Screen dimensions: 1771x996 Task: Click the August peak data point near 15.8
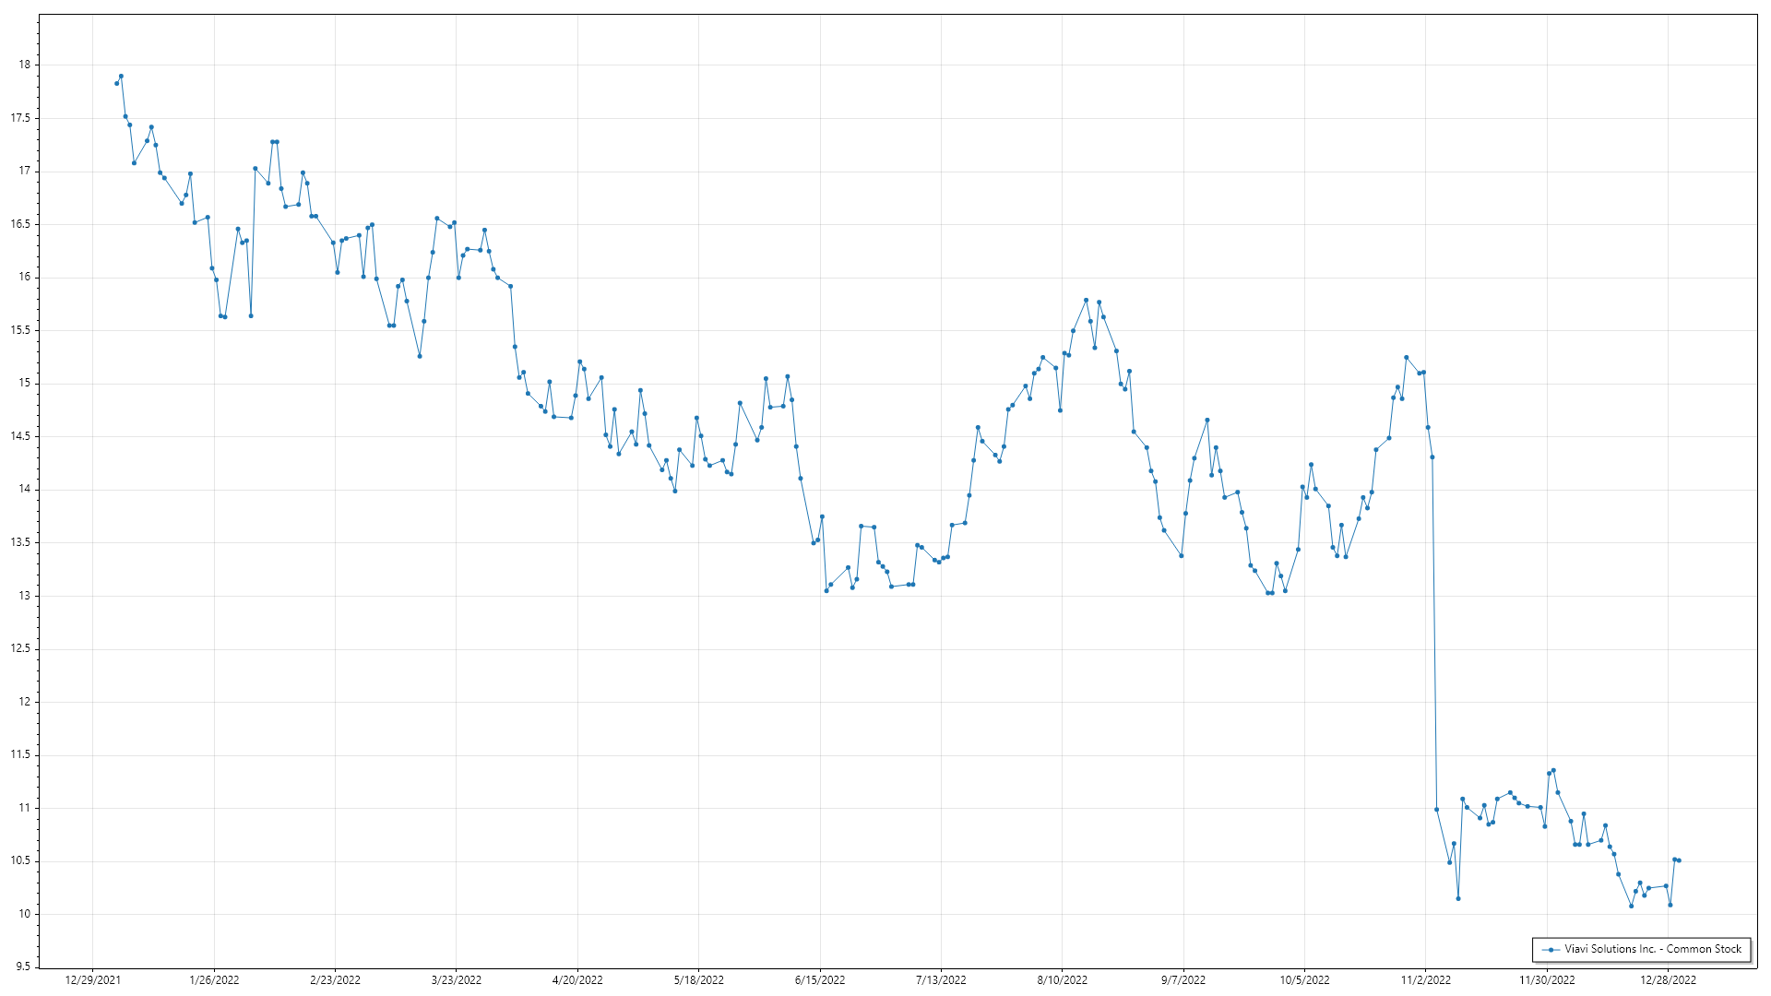1086,301
